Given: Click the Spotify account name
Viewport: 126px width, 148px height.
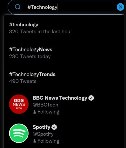Looking at the screenshot, I should point(42,127).
